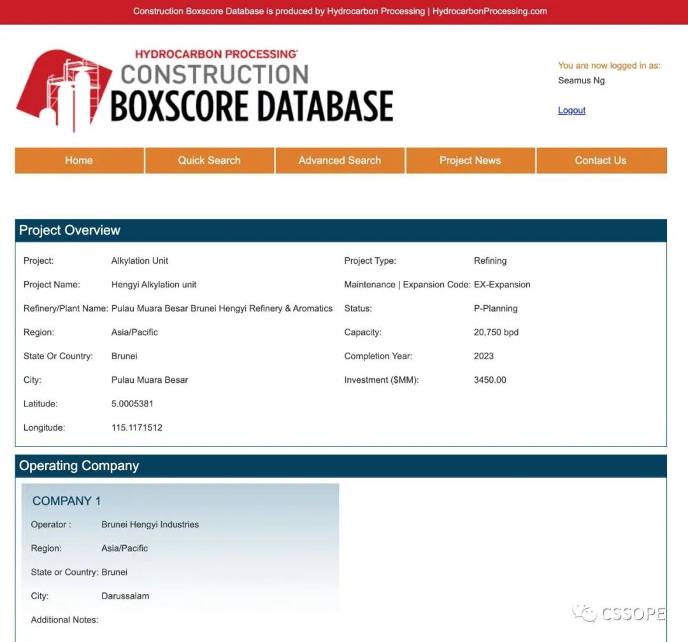Select the COMPANY 1 card heading

pyautogui.click(x=67, y=501)
